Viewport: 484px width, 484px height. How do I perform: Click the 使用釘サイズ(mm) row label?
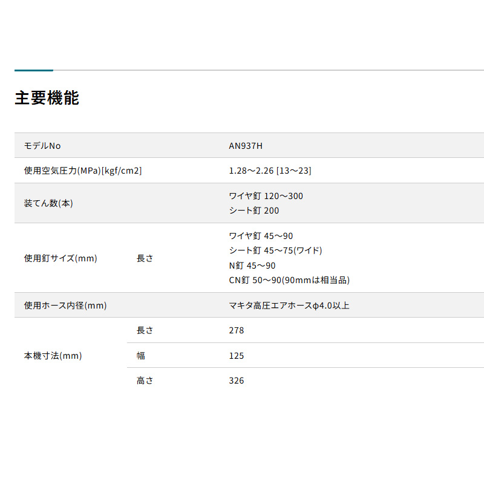[x=60, y=258]
